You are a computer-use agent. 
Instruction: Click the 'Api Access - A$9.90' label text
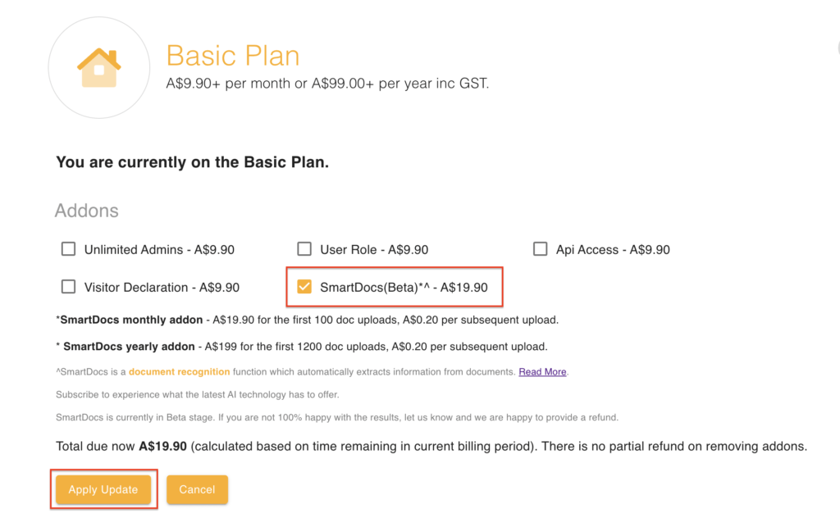[x=613, y=250]
